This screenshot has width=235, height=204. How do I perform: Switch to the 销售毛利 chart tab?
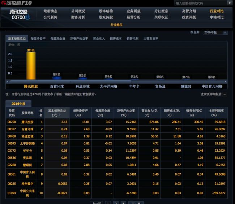(x=132, y=39)
